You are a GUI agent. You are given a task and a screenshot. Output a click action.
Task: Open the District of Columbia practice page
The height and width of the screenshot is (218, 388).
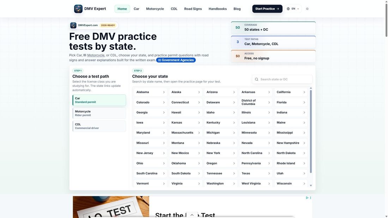[256, 102]
